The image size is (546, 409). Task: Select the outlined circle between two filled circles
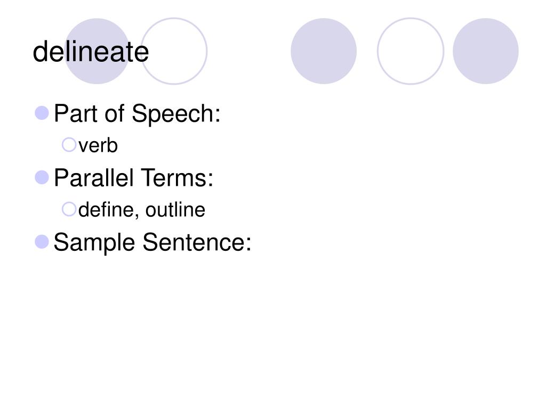pos(411,51)
